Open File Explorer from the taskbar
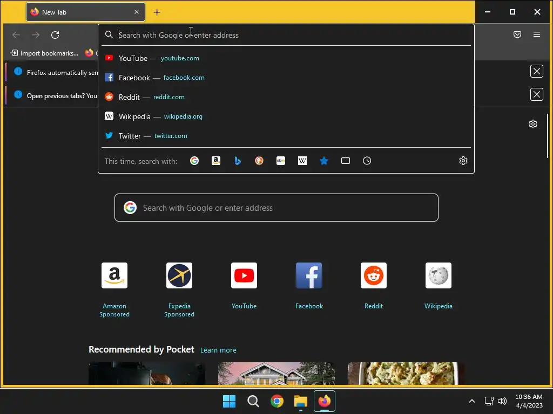The width and height of the screenshot is (553, 414). (x=301, y=401)
